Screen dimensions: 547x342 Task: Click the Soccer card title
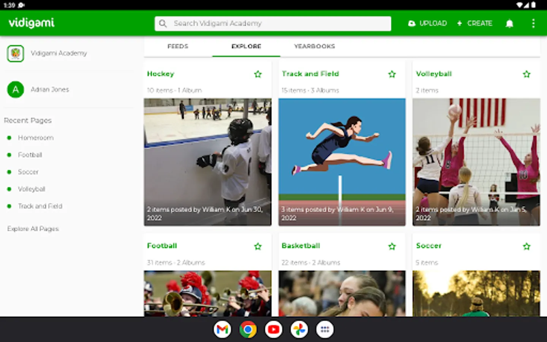coord(429,246)
